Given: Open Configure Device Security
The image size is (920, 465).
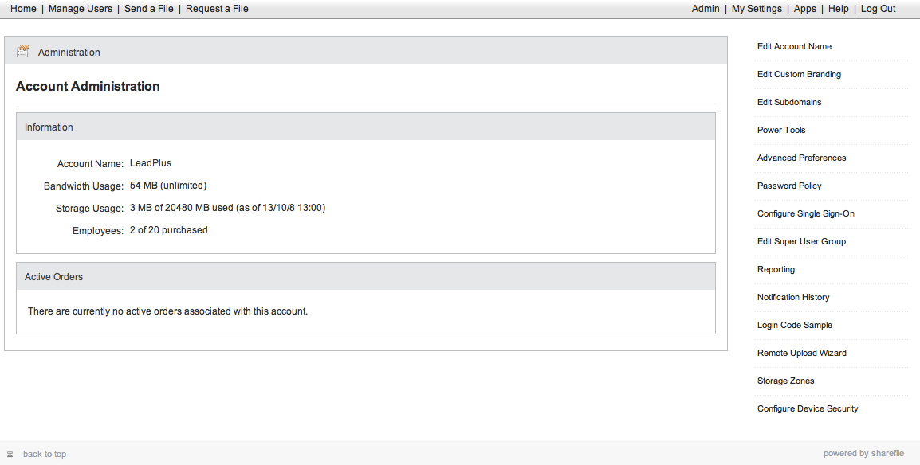Looking at the screenshot, I should point(808,408).
